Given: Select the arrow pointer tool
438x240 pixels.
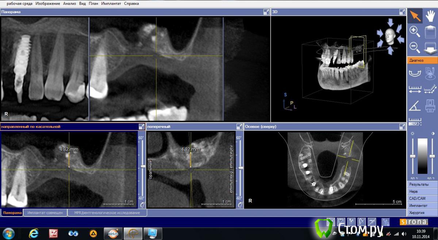Looking at the screenshot, I should click(x=415, y=16).
